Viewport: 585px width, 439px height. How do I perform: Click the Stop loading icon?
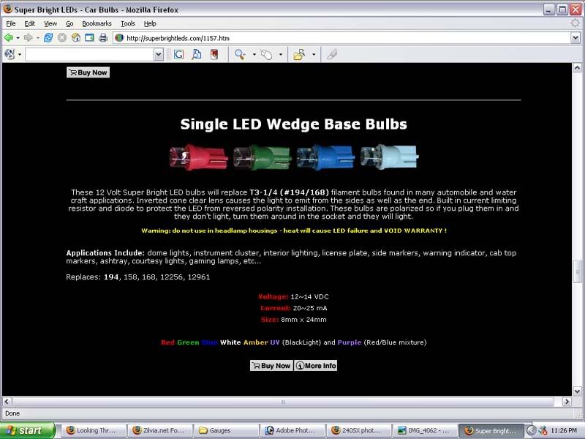click(x=62, y=38)
